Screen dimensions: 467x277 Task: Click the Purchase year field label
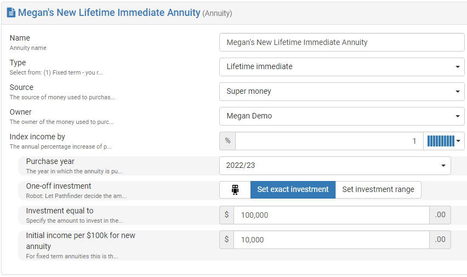click(x=50, y=162)
